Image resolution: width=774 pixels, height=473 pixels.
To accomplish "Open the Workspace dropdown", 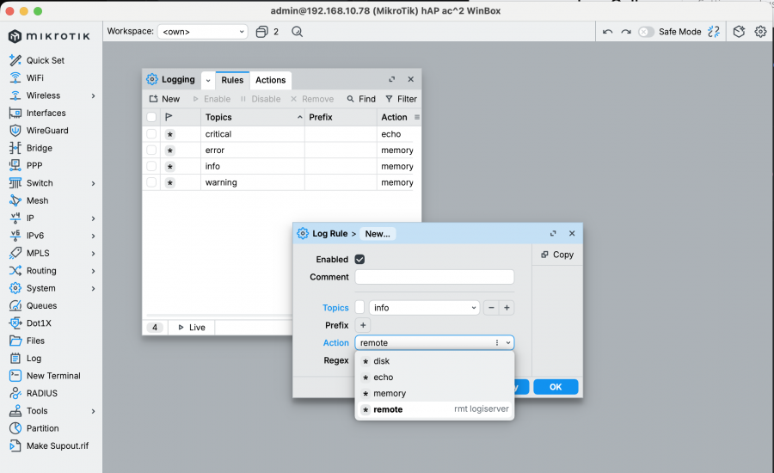I will pos(202,32).
